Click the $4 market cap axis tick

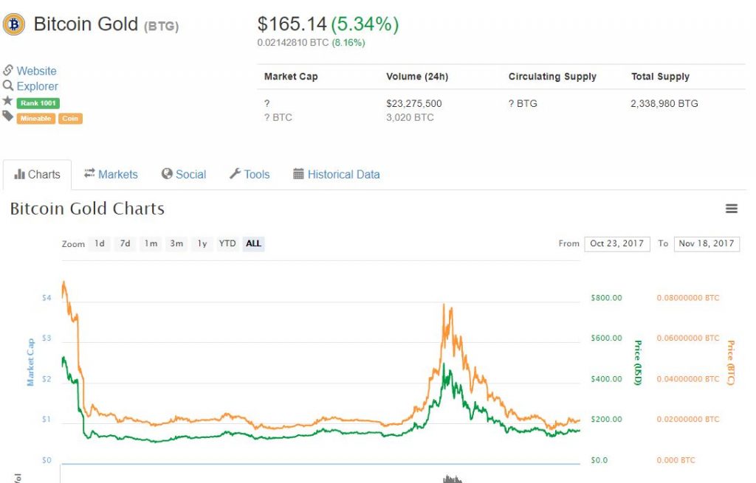tap(47, 298)
